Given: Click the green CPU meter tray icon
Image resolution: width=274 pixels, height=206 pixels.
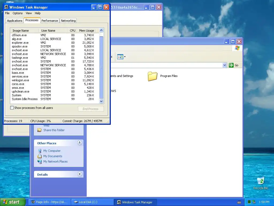Looking at the screenshot, I should [x=249, y=202].
